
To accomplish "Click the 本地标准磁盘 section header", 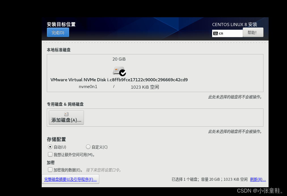I will [x=59, y=50].
